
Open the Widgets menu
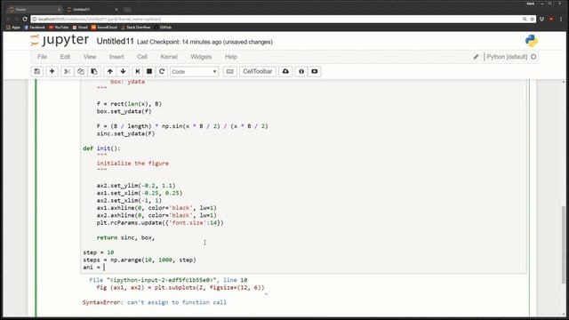[x=201, y=57]
